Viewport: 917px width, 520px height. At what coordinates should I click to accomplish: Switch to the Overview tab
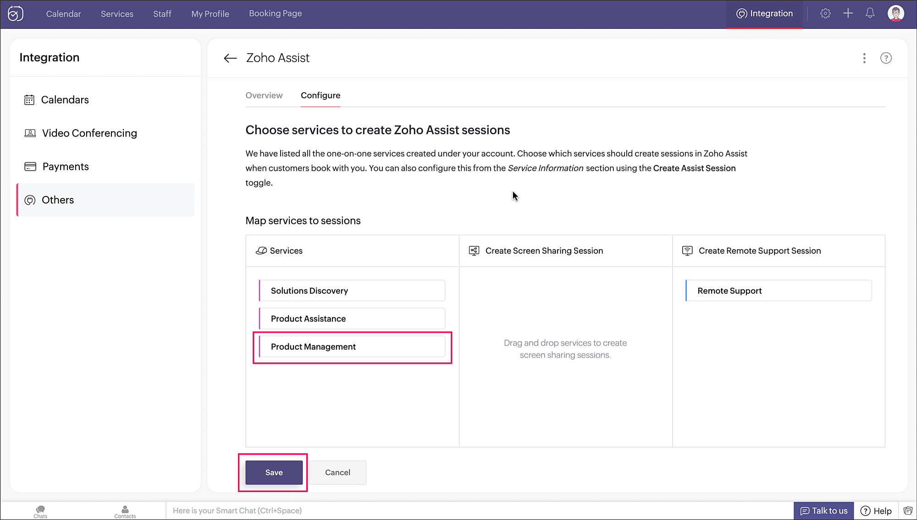click(x=264, y=95)
